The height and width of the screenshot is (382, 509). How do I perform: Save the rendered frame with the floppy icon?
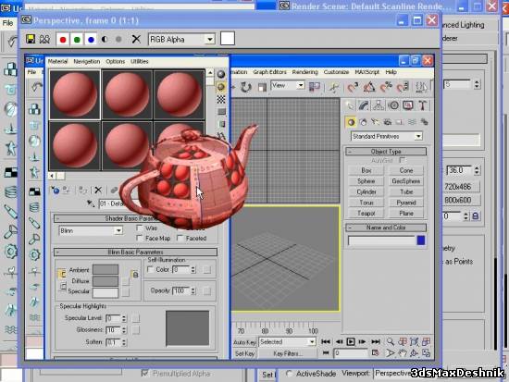(x=31, y=39)
